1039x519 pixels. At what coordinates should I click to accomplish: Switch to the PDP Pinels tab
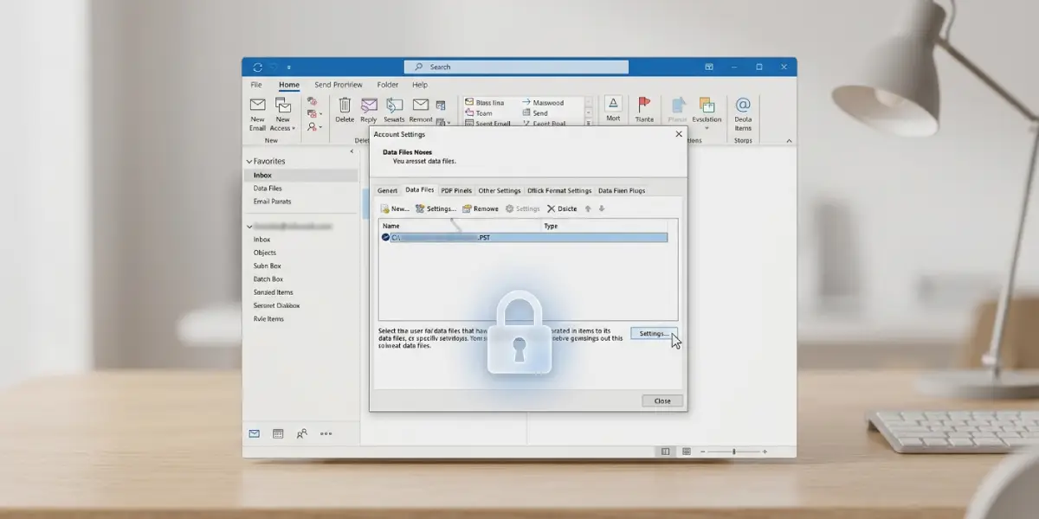(456, 190)
